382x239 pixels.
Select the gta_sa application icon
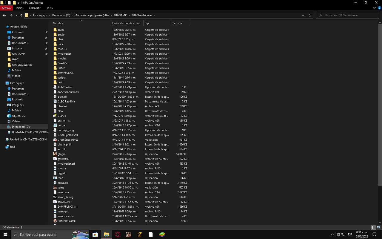pos(55,154)
